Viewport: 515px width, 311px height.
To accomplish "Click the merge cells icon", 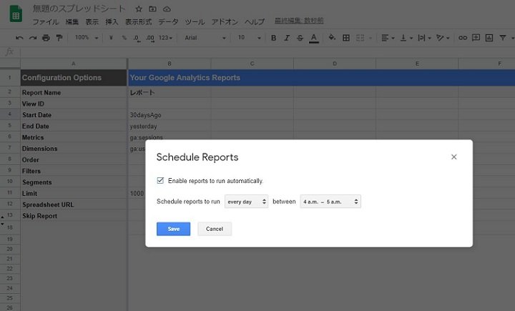I will click(360, 38).
